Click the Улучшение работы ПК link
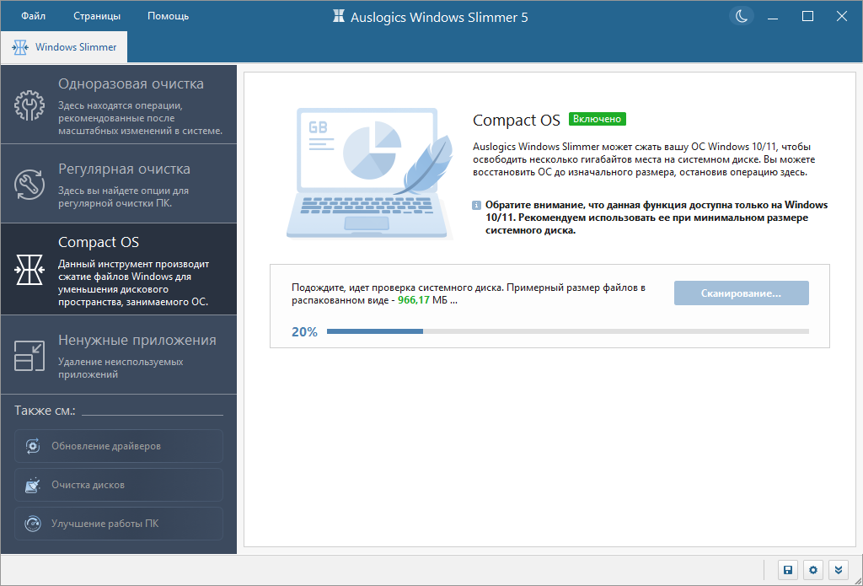Screen dimensions: 863x586 coord(119,524)
